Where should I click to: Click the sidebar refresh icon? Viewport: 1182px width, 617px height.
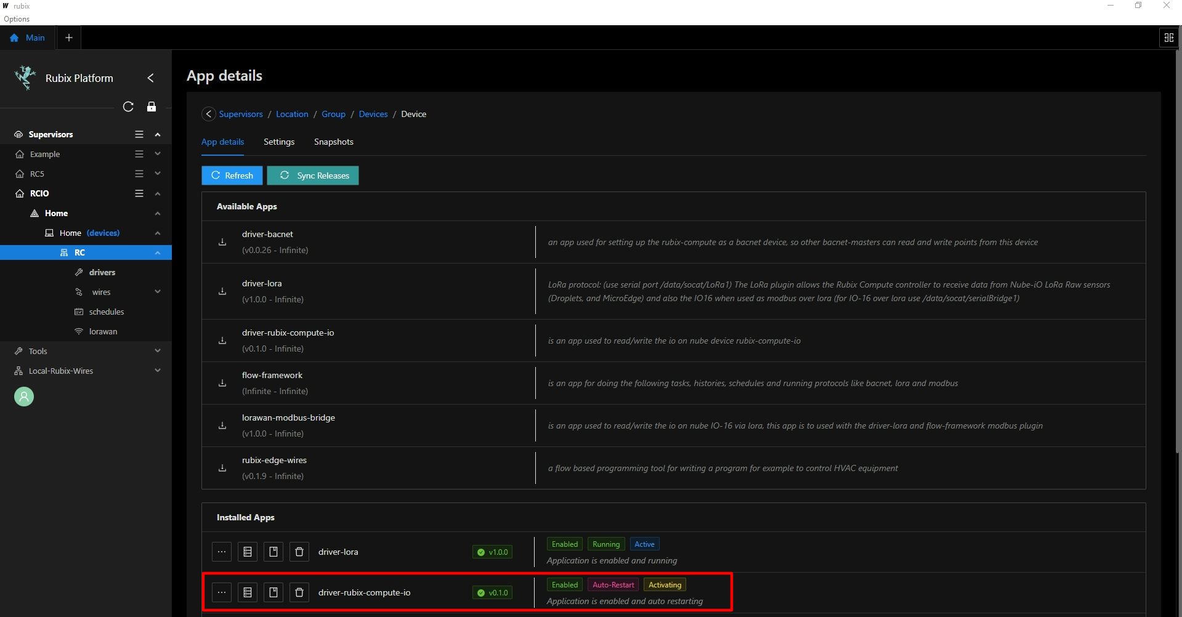[x=128, y=107]
